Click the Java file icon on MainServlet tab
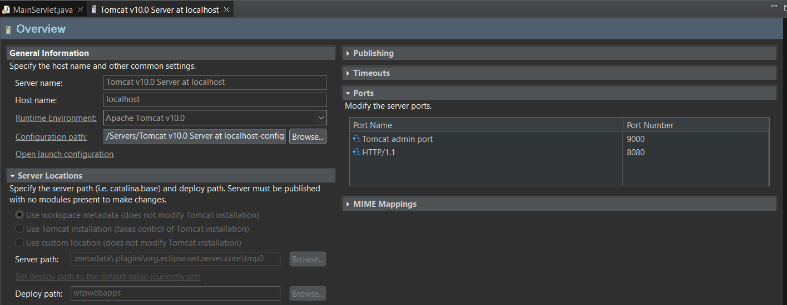The width and height of the screenshot is (787, 305). click(x=6, y=10)
